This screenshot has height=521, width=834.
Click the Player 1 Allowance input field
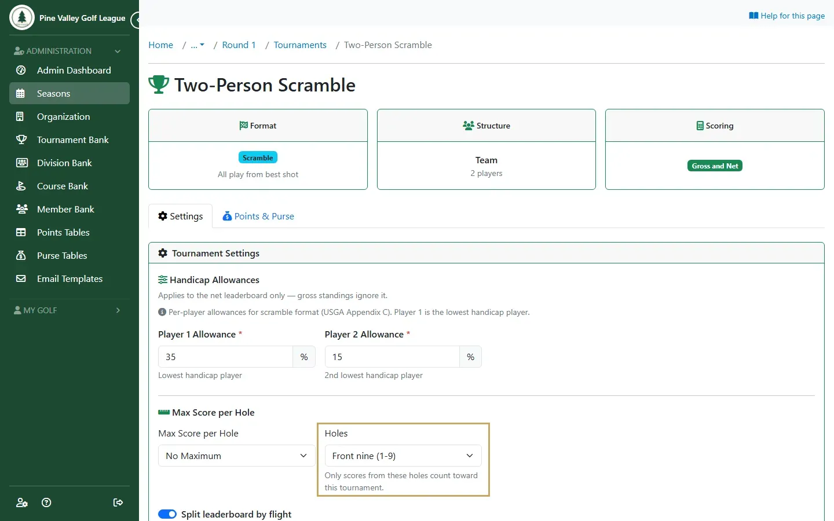point(225,357)
